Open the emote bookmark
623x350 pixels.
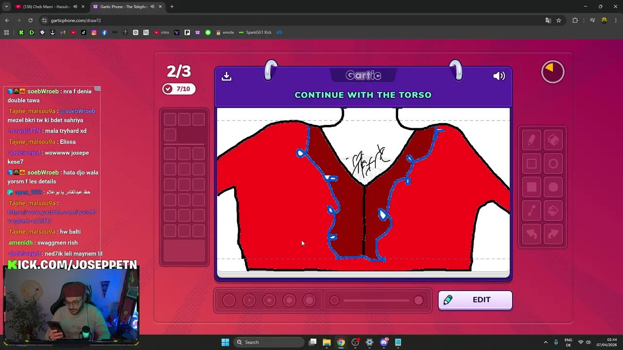pos(225,33)
